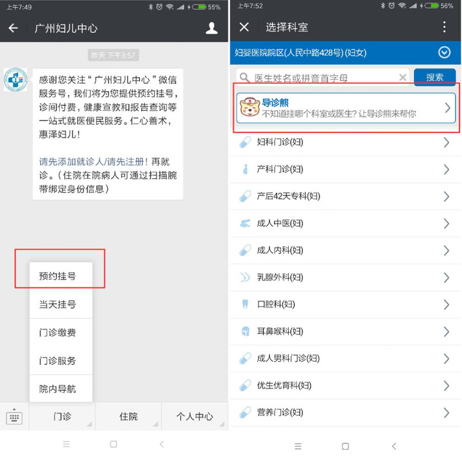Open the profile person icon in chat header

click(212, 28)
